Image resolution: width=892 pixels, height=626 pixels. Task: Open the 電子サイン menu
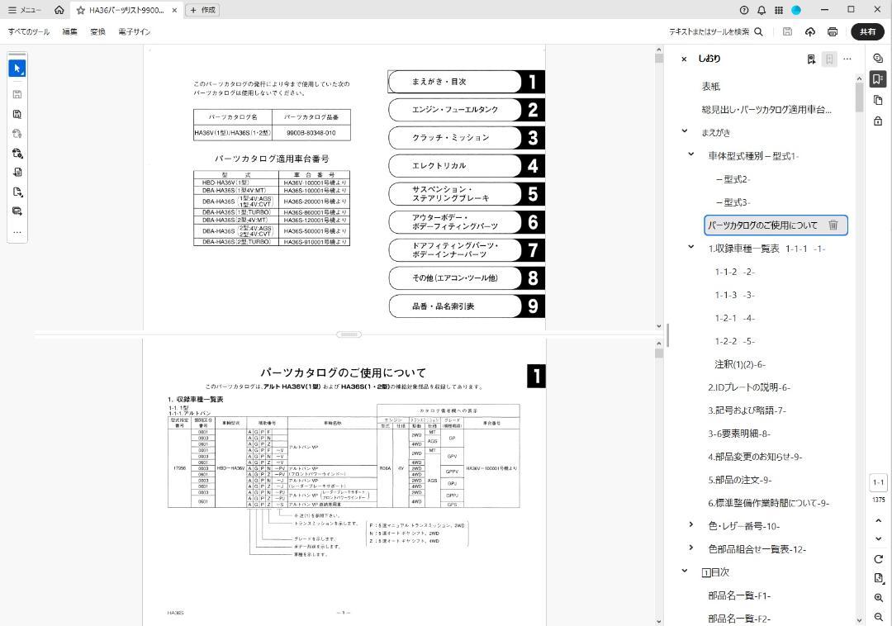(135, 32)
